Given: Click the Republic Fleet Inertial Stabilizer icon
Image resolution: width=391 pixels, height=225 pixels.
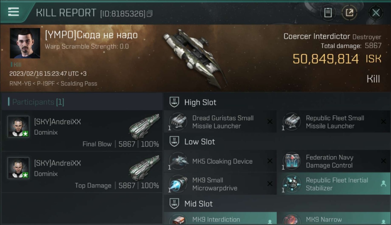Looking at the screenshot, I should 292,184.
